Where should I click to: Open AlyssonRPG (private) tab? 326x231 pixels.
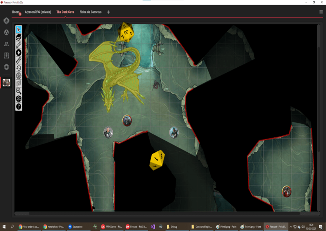38,12
